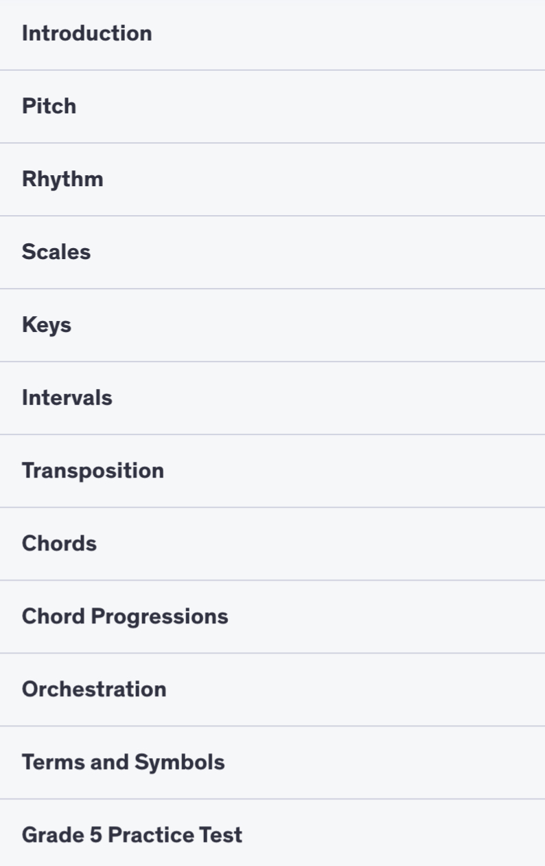
Task: Tap the Scales row
Action: click(x=272, y=252)
